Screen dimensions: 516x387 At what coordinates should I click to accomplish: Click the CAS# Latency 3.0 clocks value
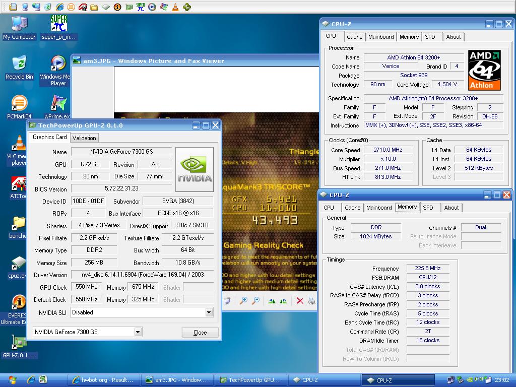tap(427, 286)
